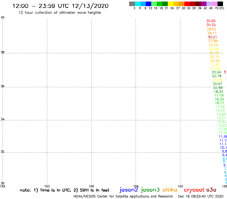Click the 70 (ft) color scale label
The image size is (227, 199).
click(219, 8)
